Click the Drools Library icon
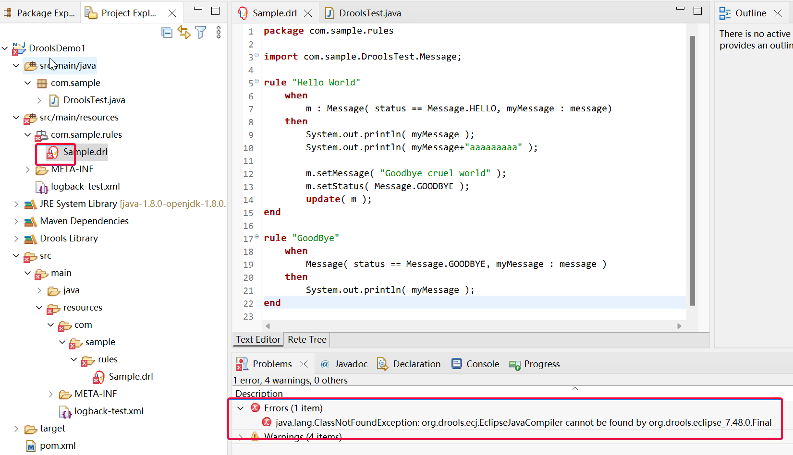 [30, 239]
